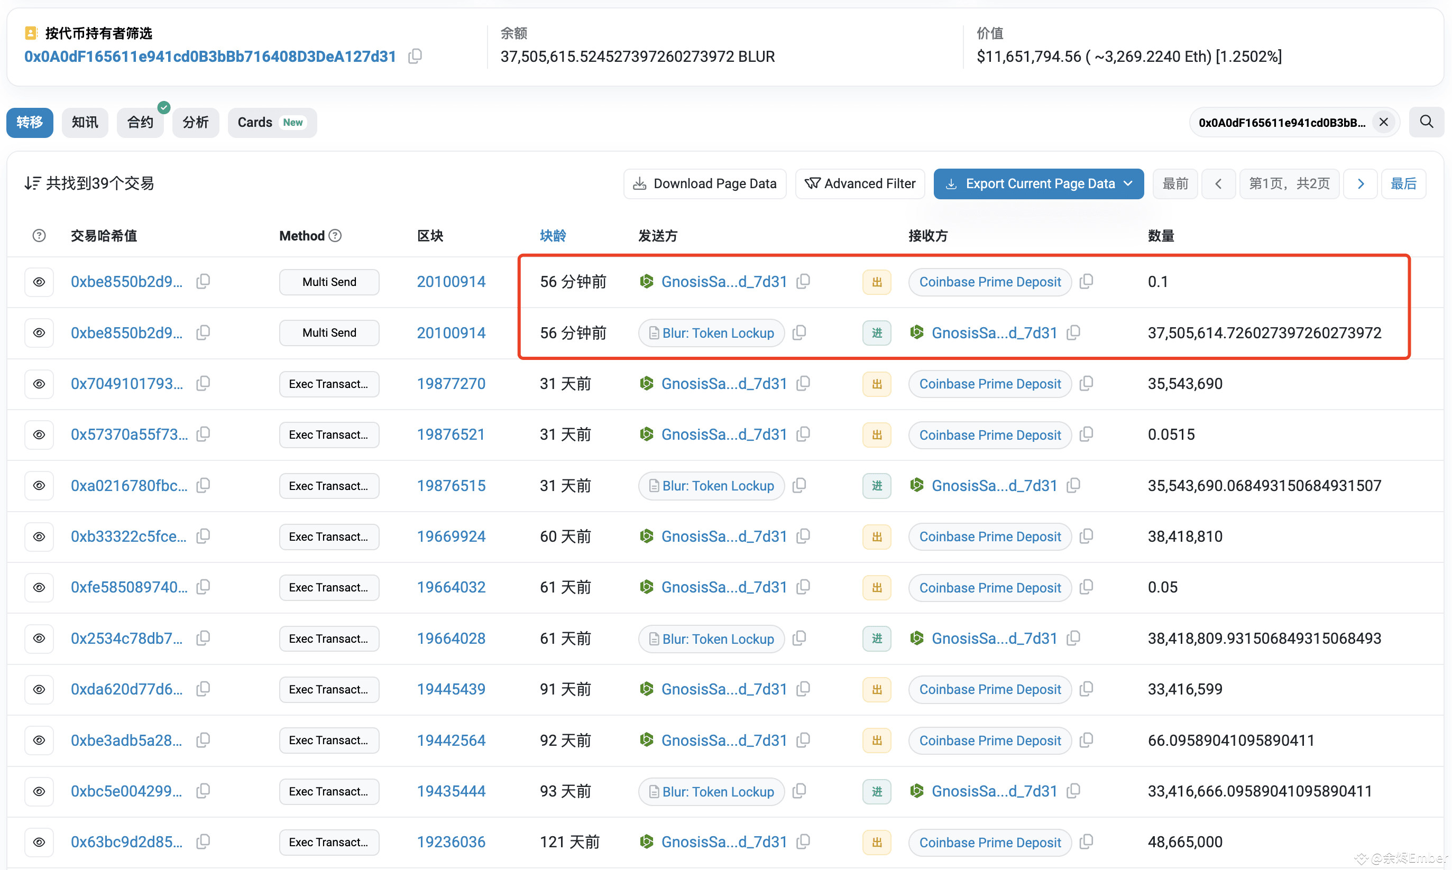The height and width of the screenshot is (870, 1452).
Task: Click the GnosisSafe icon in the first transaction row
Action: pos(646,281)
